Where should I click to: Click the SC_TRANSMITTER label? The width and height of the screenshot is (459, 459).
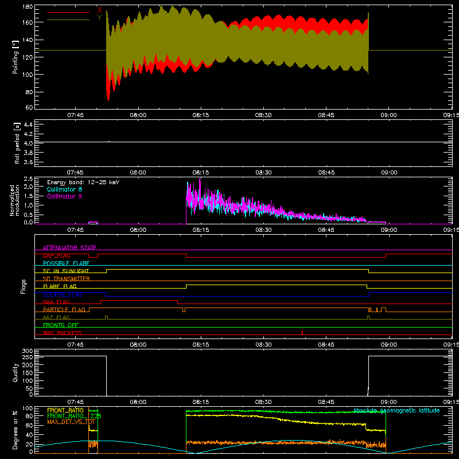[67, 279]
